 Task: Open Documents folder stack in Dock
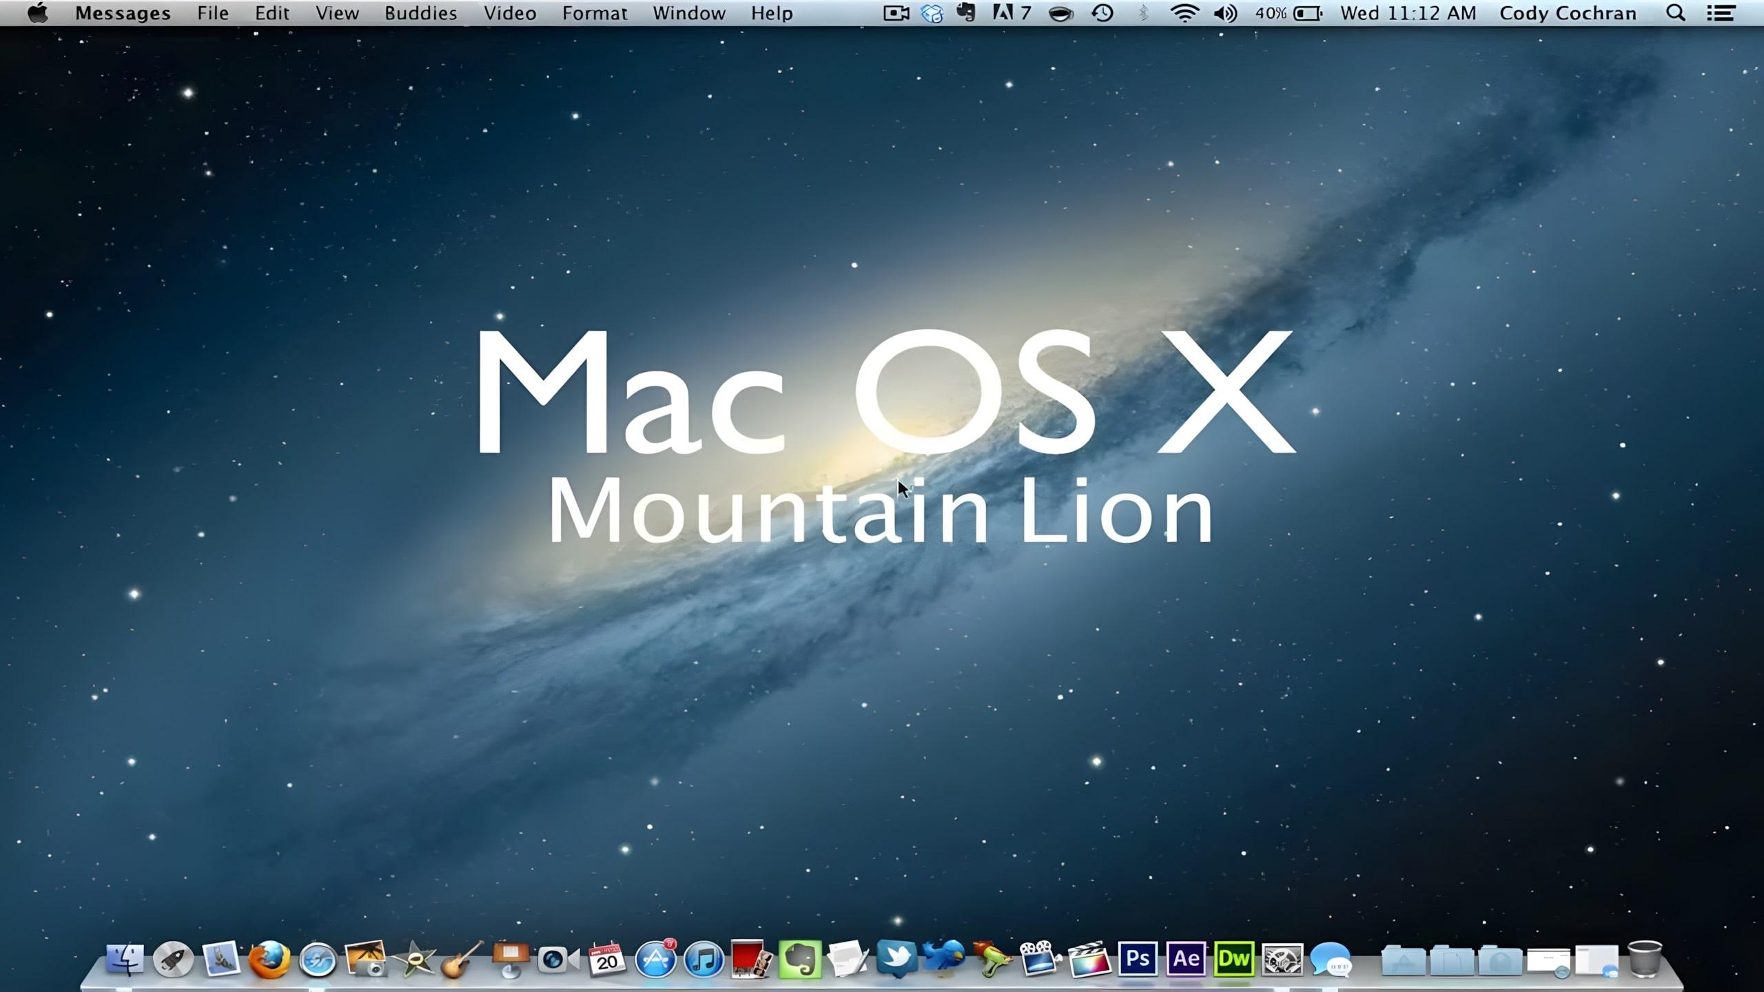coord(1451,960)
